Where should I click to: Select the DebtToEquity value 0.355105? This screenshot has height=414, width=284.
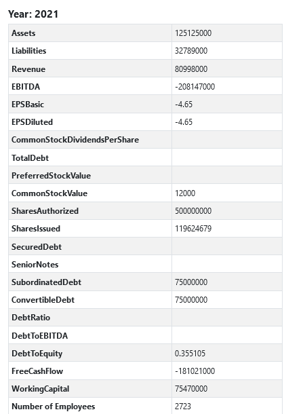click(190, 354)
